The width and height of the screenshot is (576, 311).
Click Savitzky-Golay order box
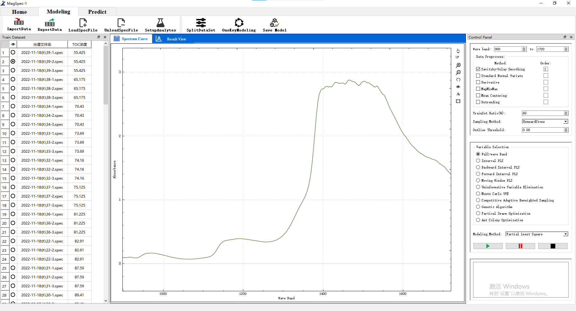coord(546,69)
